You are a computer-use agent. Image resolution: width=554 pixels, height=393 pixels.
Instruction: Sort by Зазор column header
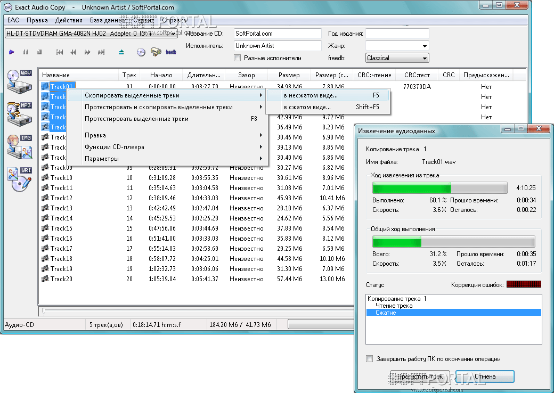(x=246, y=75)
